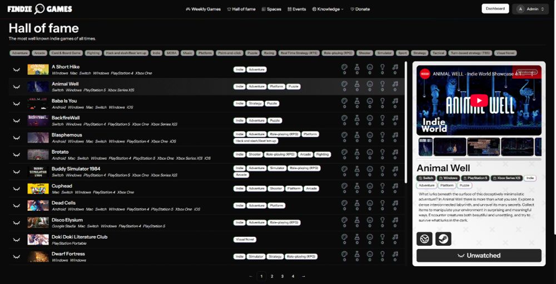
Task: Click the lightbulb icon in BackfireWall row
Action: click(383, 118)
